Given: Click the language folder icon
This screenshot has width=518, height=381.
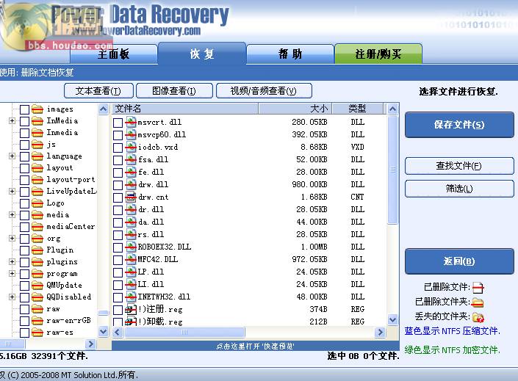Looking at the screenshot, I should pos(37,156).
